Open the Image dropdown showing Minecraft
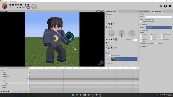Image resolution: width=173 pixels, height=97 pixels. coord(124,59)
